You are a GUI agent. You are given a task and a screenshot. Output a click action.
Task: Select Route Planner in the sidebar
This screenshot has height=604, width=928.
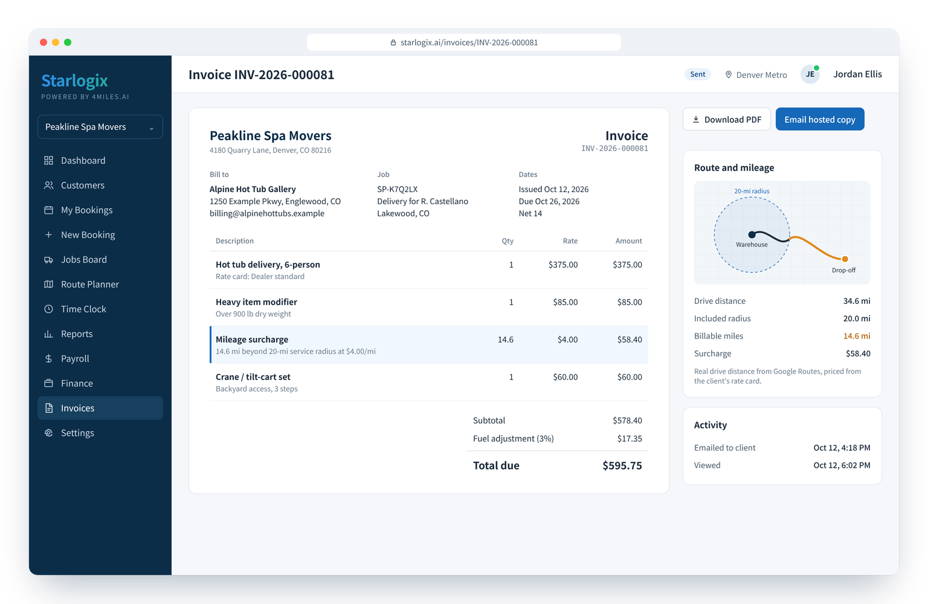click(100, 284)
